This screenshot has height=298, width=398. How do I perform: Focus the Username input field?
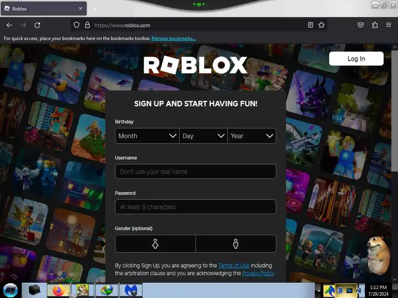pyautogui.click(x=196, y=172)
